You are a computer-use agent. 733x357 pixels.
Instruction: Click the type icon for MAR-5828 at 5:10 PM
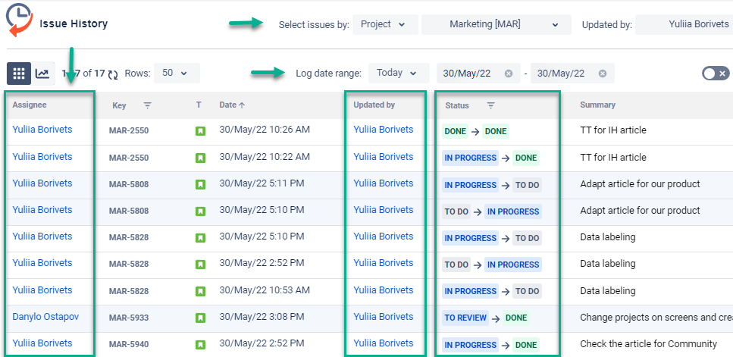[x=200, y=238]
